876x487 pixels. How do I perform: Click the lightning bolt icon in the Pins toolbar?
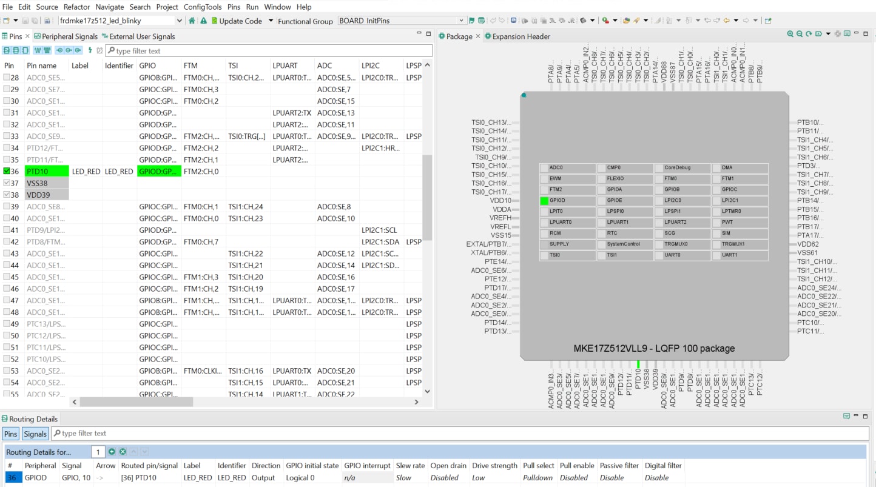pos(90,50)
